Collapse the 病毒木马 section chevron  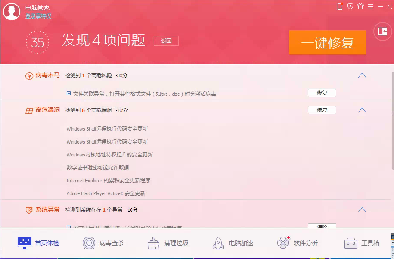[x=362, y=75]
